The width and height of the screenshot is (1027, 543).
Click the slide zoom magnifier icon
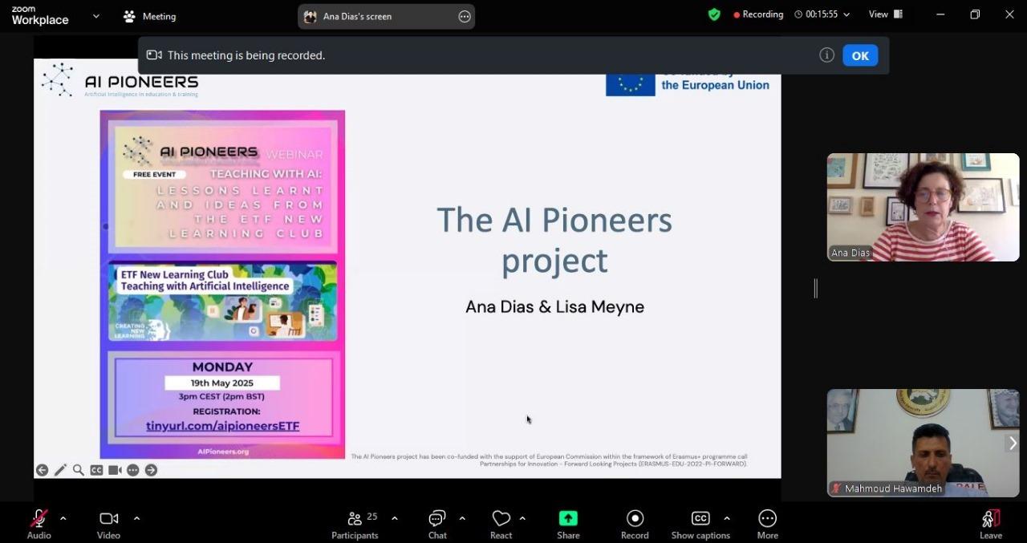[79, 470]
